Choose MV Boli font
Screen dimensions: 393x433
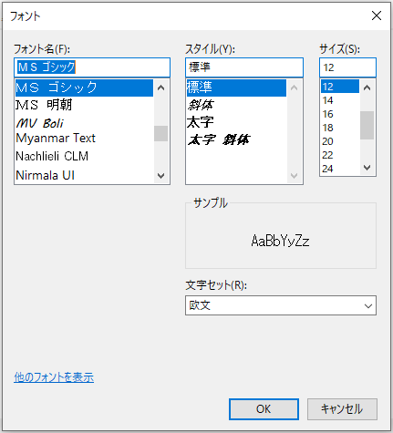(x=84, y=123)
